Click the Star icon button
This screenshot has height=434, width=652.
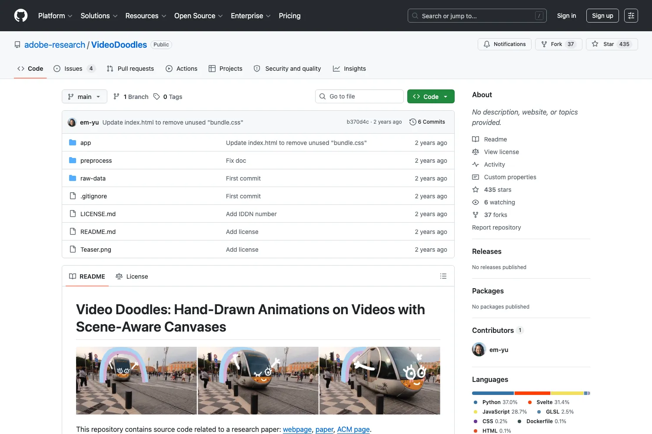(612, 44)
